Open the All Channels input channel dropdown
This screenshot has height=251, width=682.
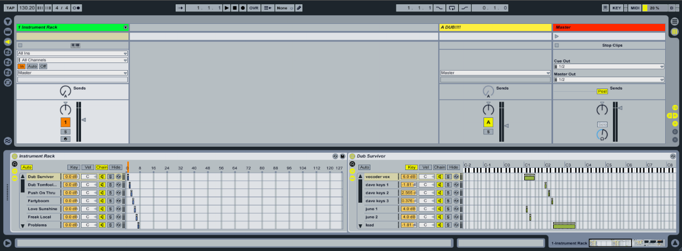pos(72,60)
